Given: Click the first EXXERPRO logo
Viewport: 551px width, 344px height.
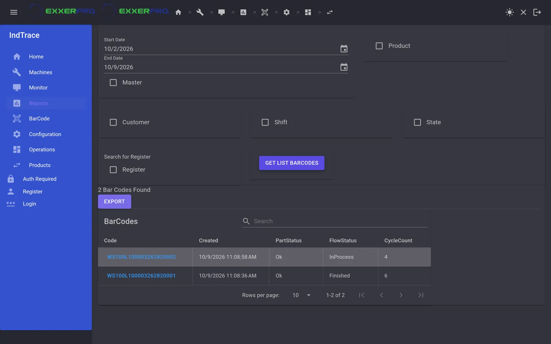Looking at the screenshot, I should pyautogui.click(x=62, y=11).
